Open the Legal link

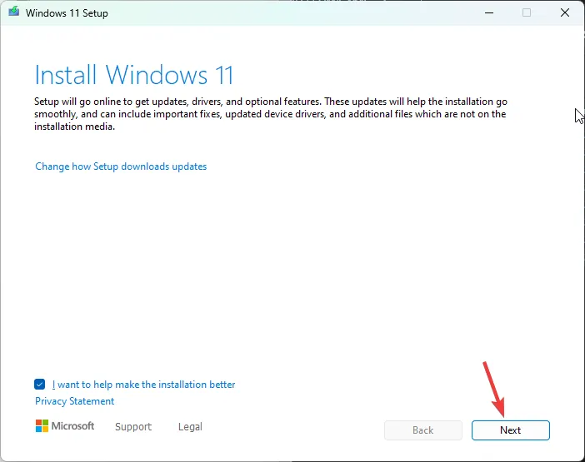(x=190, y=426)
